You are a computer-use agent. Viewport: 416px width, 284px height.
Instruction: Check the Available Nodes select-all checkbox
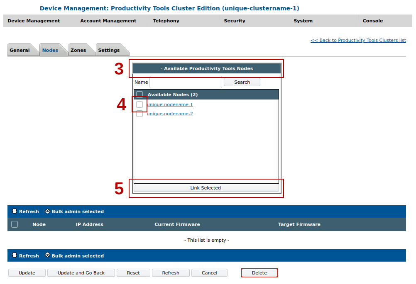pos(139,95)
